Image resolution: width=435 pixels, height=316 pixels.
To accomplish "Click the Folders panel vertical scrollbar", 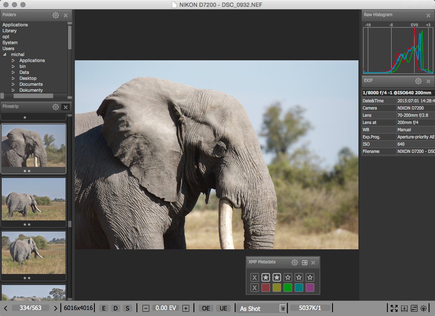I will pos(70,37).
